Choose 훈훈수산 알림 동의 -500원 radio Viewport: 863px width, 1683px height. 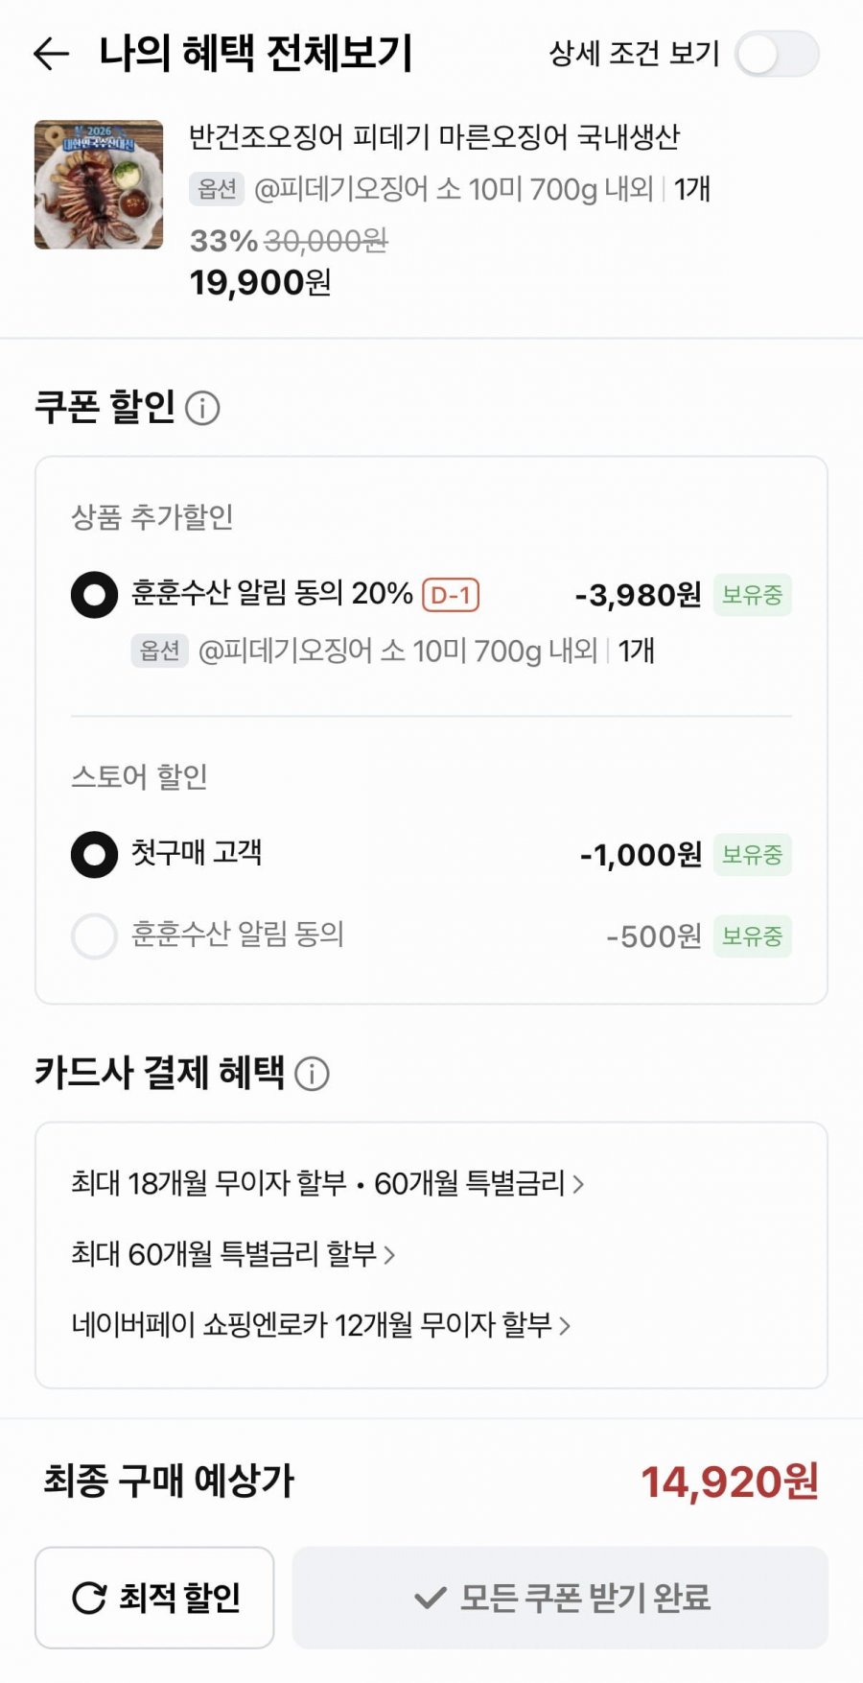click(x=94, y=936)
